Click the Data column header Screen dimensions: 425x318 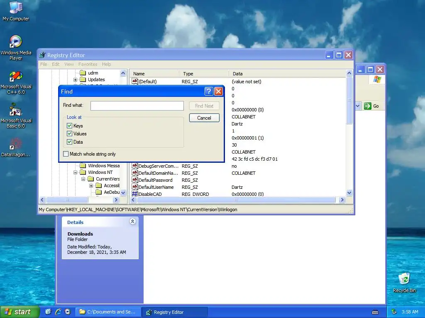(287, 74)
